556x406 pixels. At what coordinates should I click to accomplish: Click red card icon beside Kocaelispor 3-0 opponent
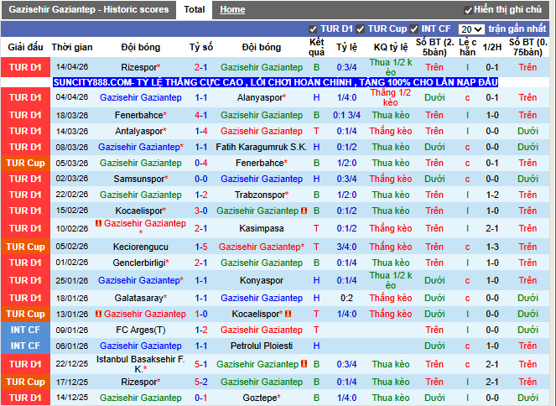[x=305, y=211]
